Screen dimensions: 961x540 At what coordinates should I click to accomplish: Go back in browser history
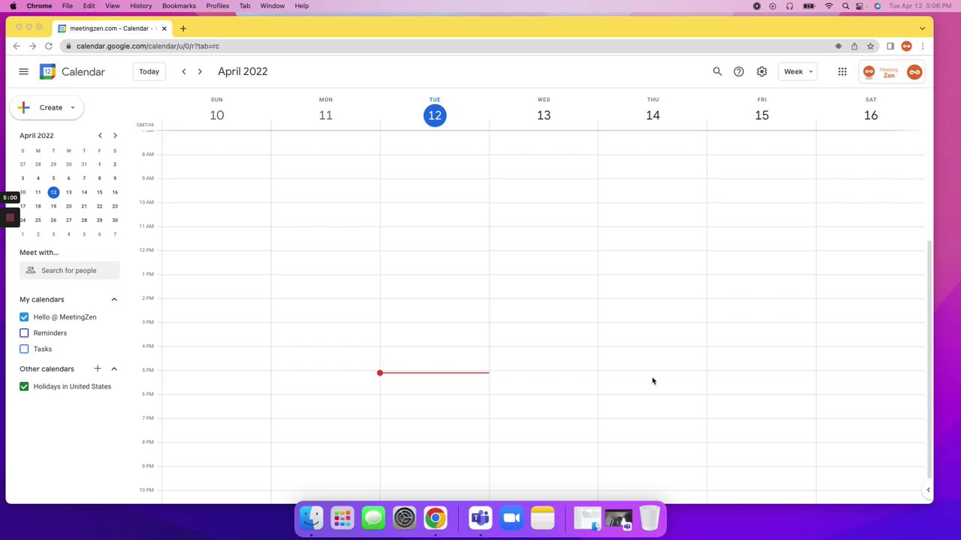point(17,46)
